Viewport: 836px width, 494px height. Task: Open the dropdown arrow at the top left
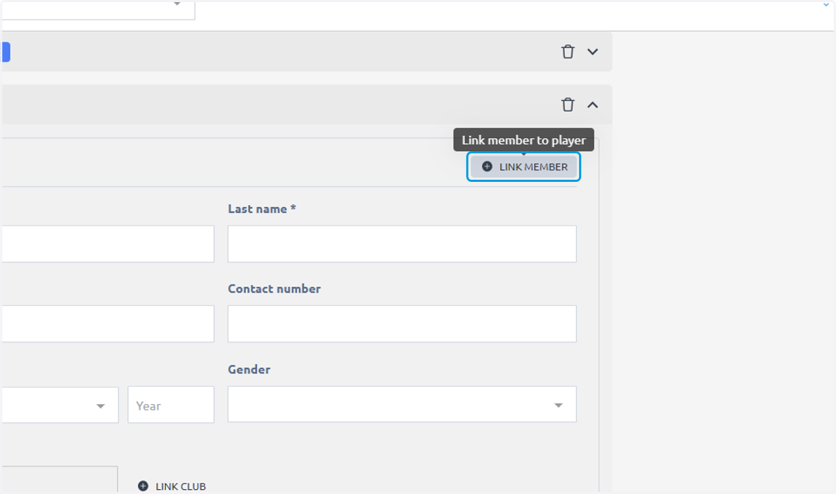[177, 4]
